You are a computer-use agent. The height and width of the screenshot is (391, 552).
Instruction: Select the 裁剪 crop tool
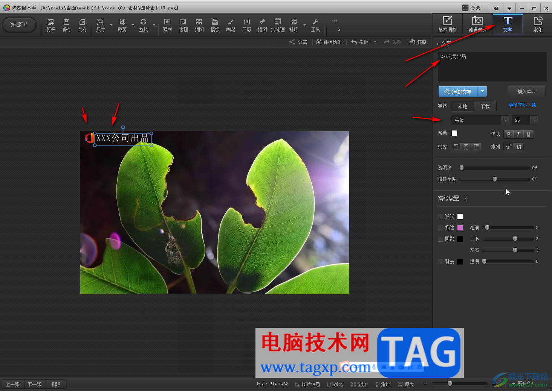click(122, 25)
